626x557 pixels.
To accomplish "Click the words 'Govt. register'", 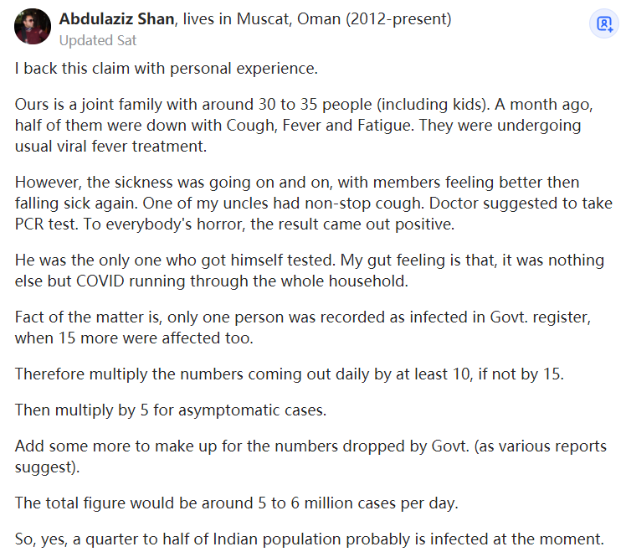I will (540, 317).
